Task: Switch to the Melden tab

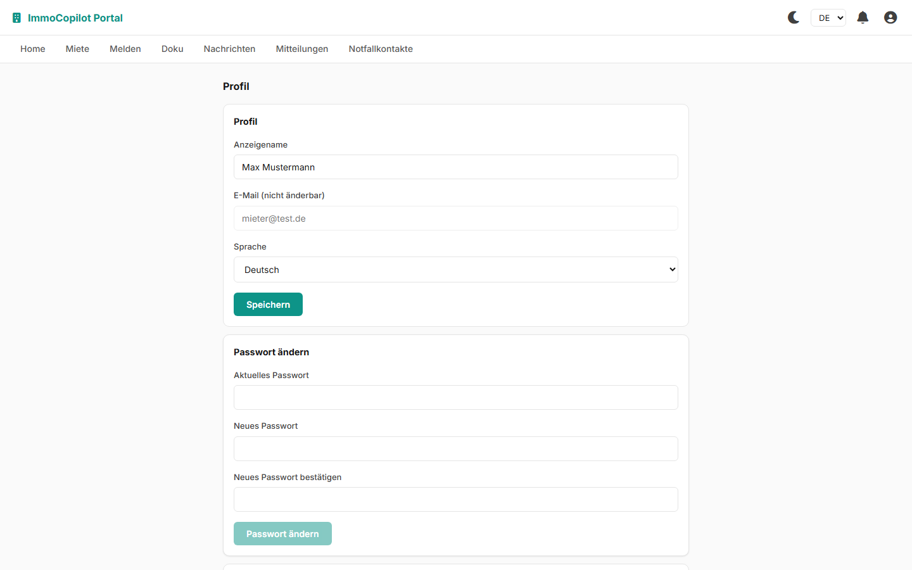Action: pos(125,49)
